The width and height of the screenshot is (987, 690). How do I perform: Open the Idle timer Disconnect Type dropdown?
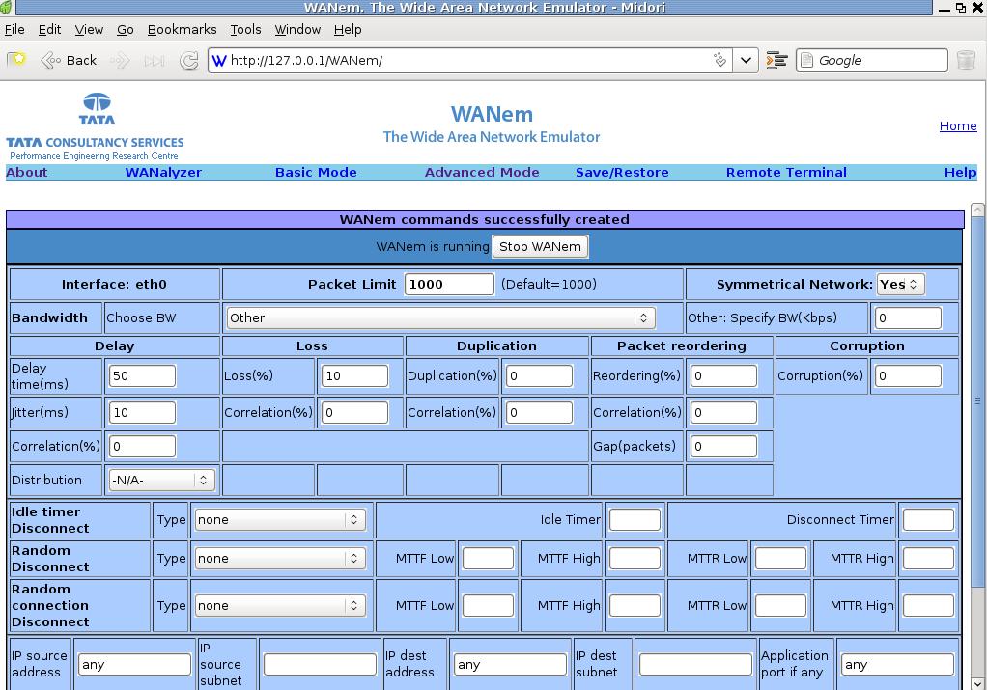point(279,520)
